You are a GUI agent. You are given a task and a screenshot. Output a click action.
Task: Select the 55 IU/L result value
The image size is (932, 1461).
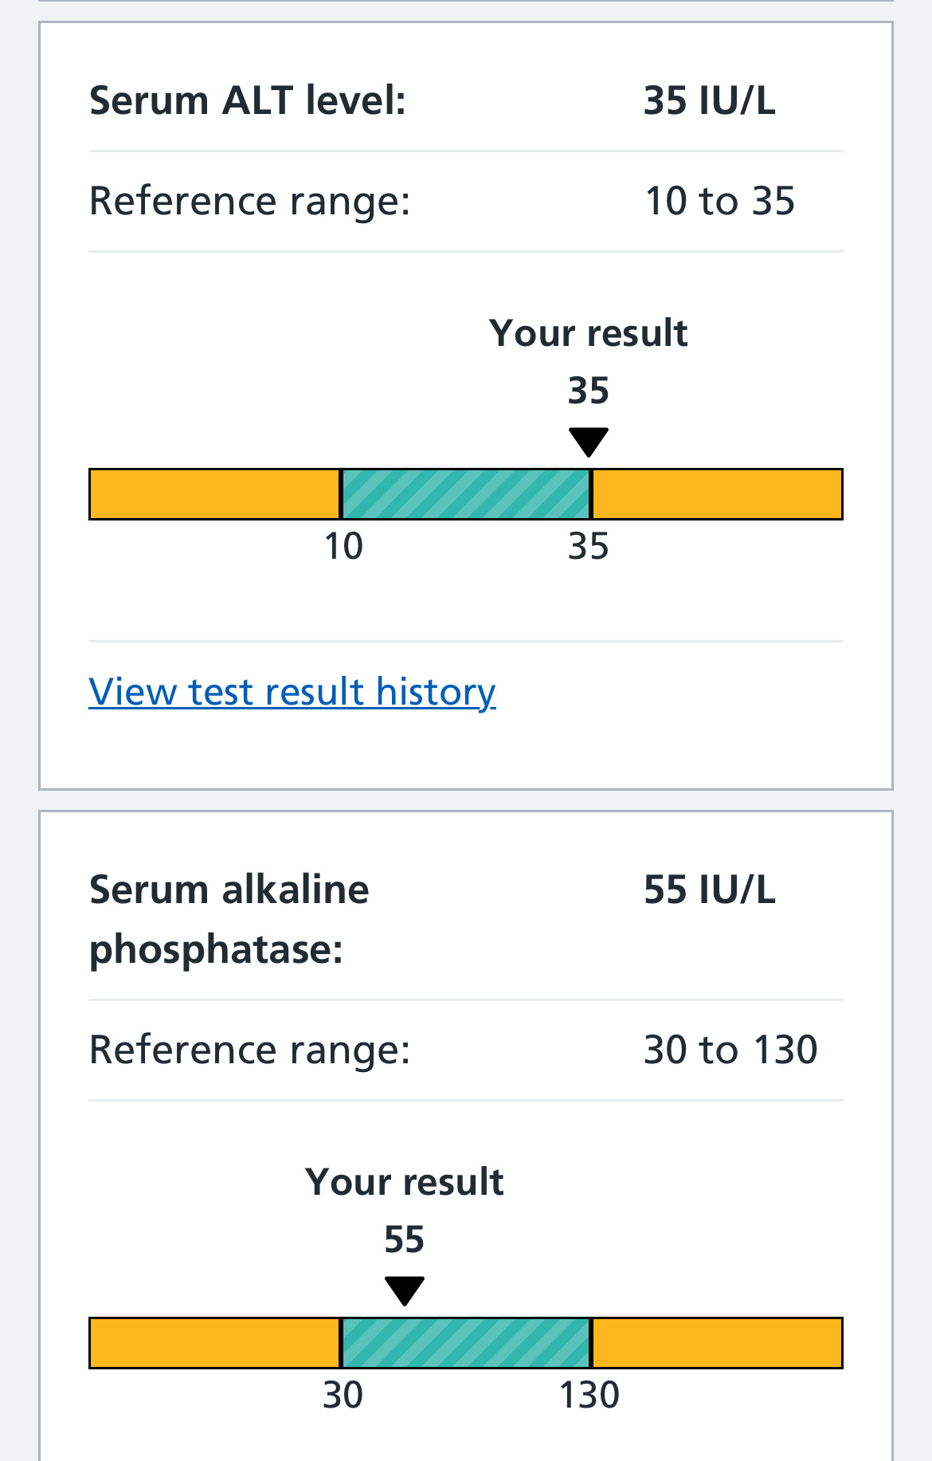tap(709, 890)
